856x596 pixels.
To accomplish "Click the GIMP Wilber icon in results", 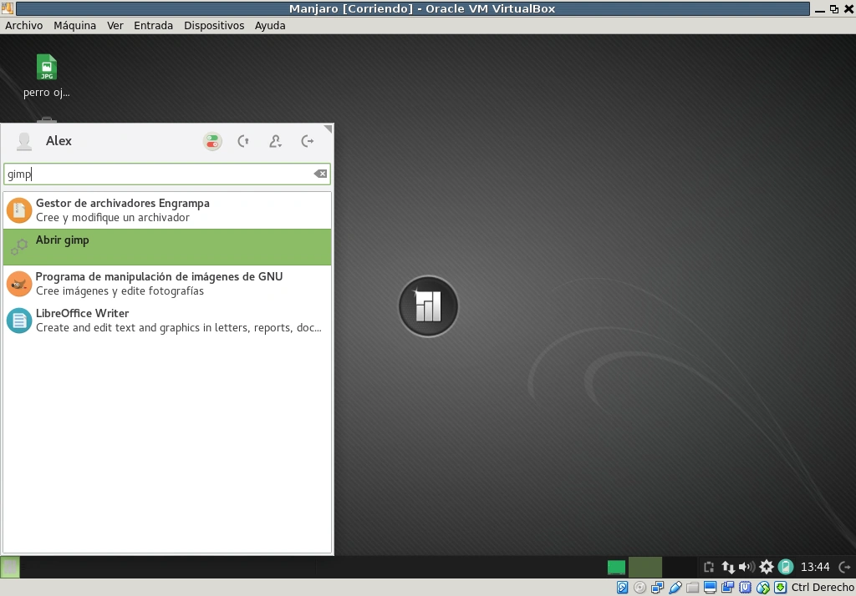I will coord(18,283).
